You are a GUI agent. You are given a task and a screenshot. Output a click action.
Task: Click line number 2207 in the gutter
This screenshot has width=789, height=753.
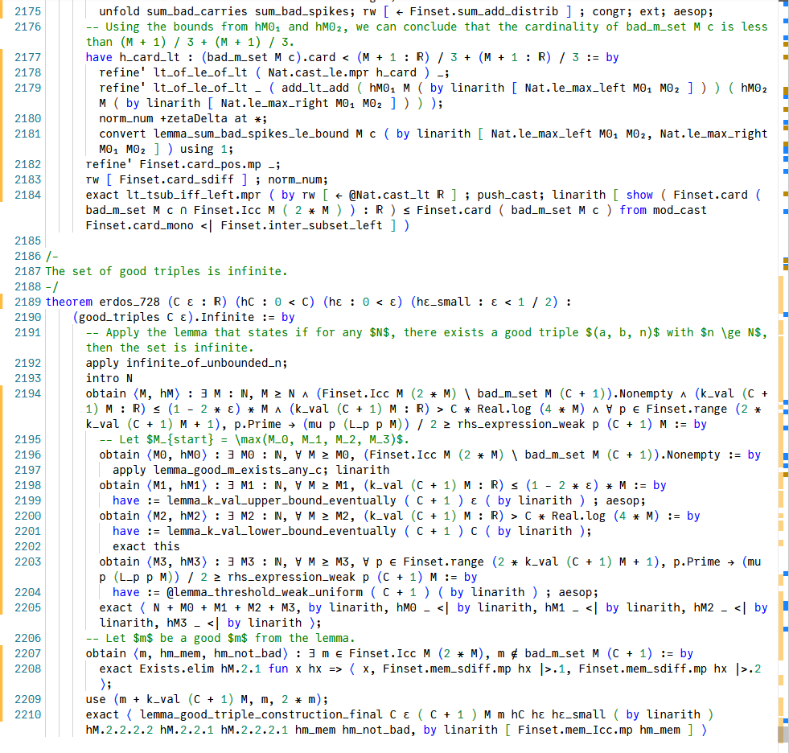27,653
